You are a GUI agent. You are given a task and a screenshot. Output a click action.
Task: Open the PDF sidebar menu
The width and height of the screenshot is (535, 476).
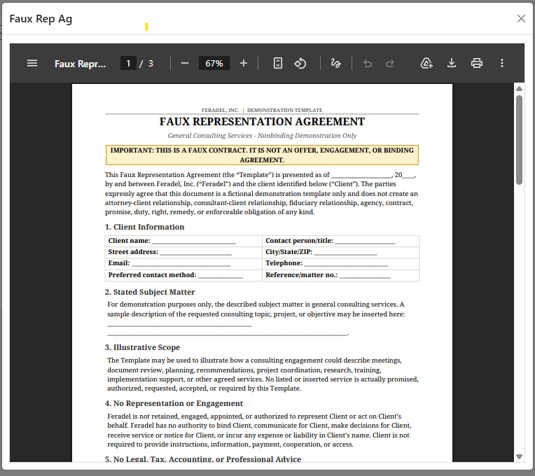(32, 64)
